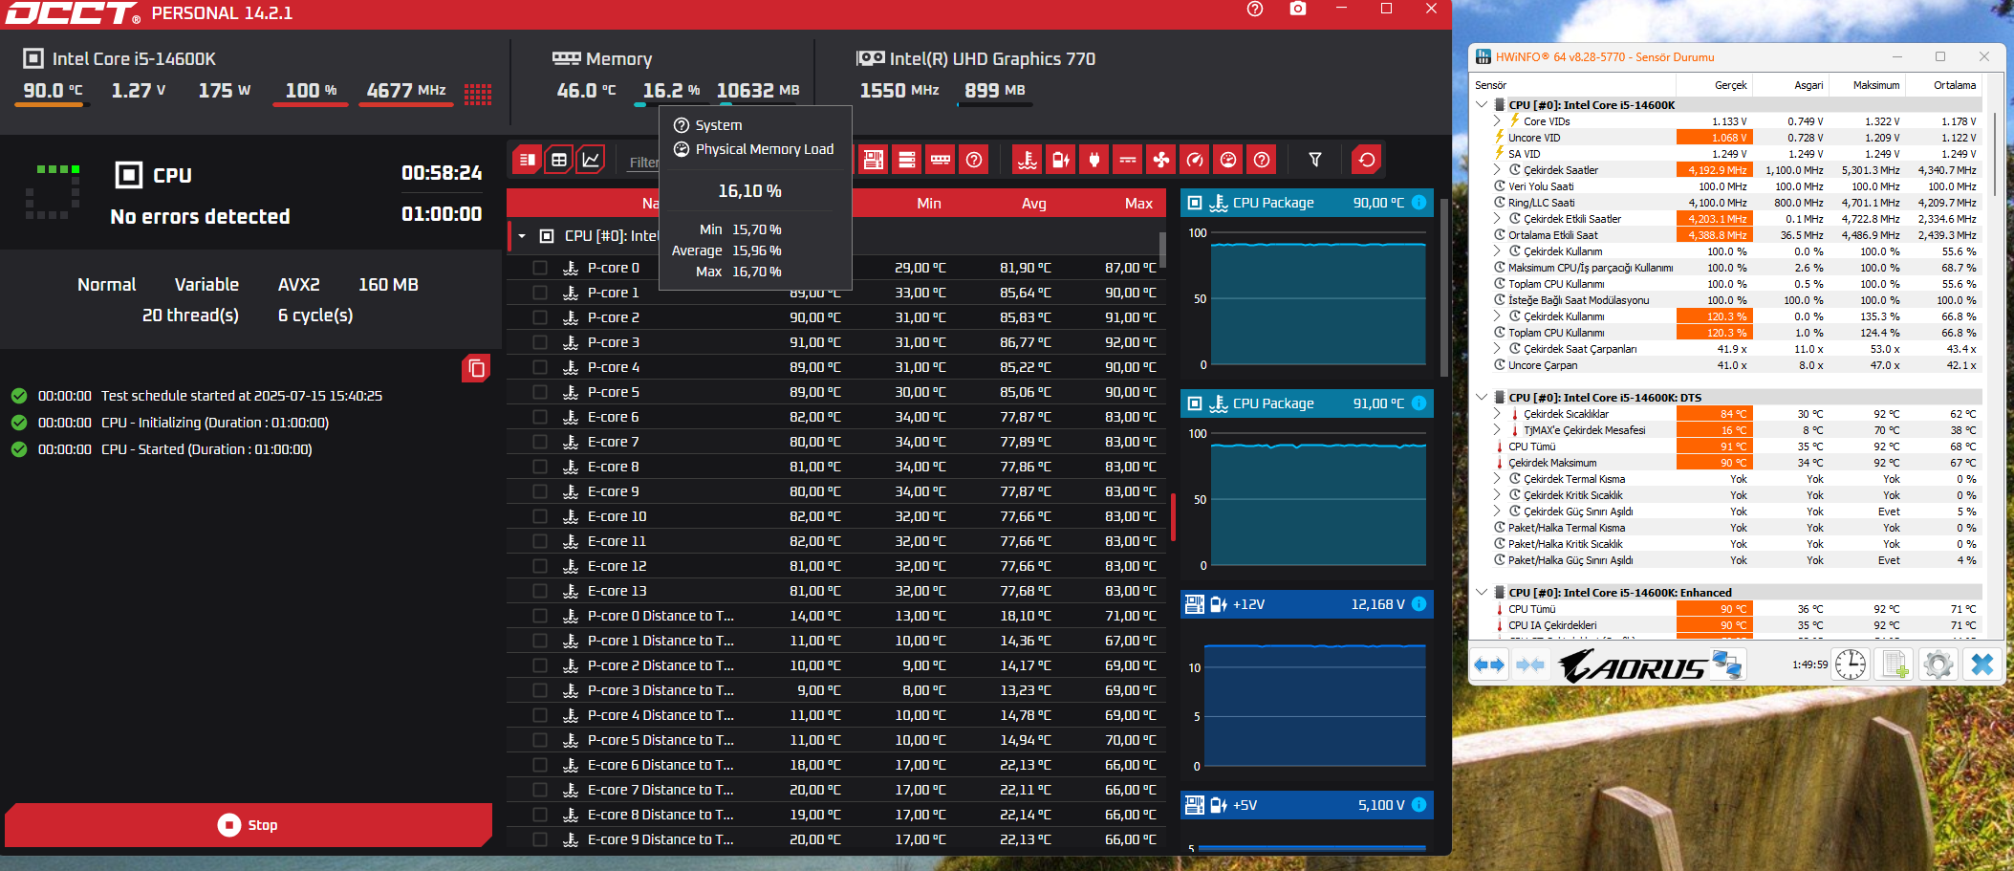The image size is (2014, 871).
Task: Open HWiNFO settings gear icon
Action: 1938,664
